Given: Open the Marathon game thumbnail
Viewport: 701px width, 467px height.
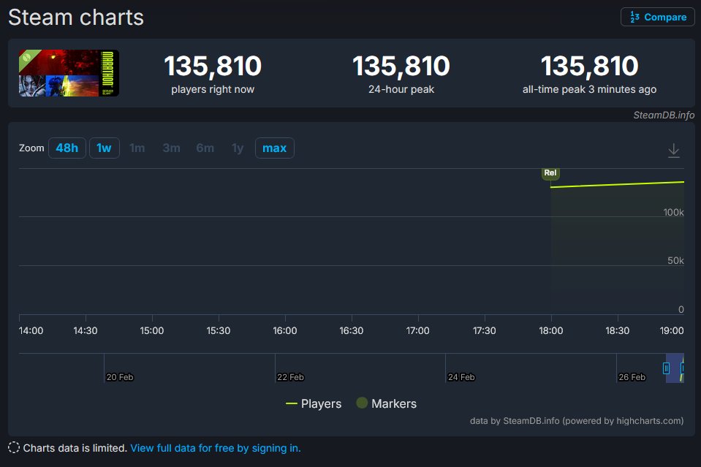Looking at the screenshot, I should [x=69, y=73].
